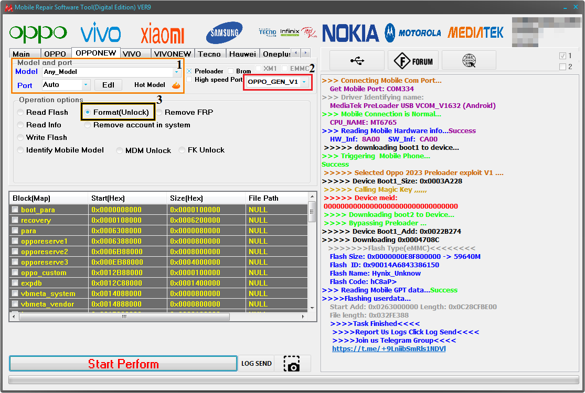585x393 pixels.
Task: Switch to the Hauwei tab
Action: (x=242, y=54)
